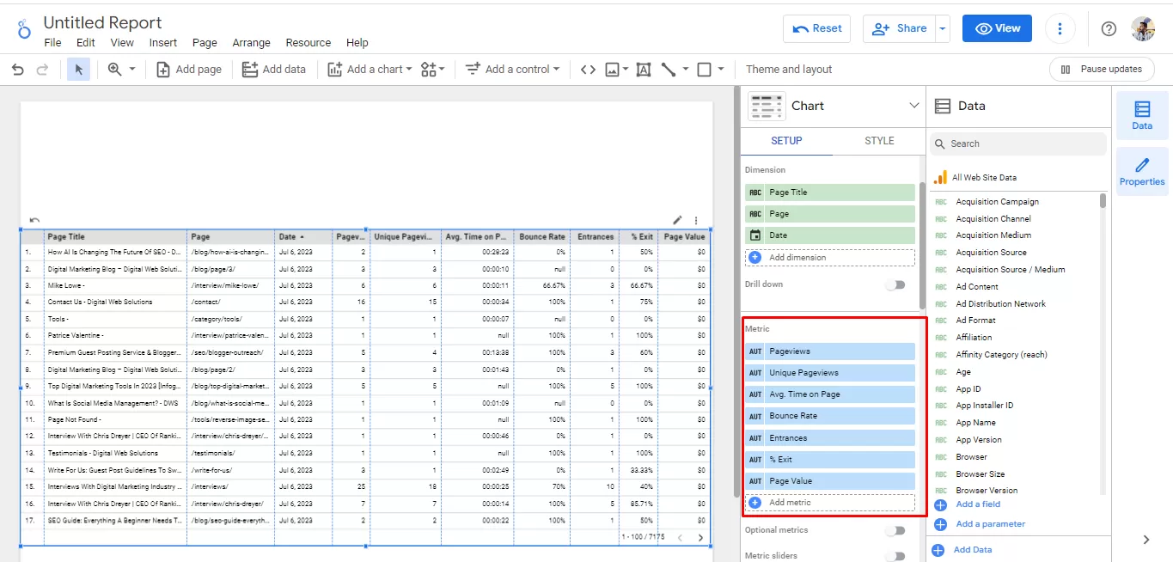Switch to the STYLE tab

[x=879, y=141]
